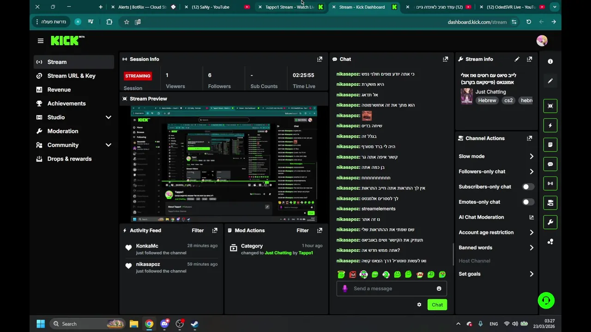
Task: Open Banned words settings
Action: point(496,248)
